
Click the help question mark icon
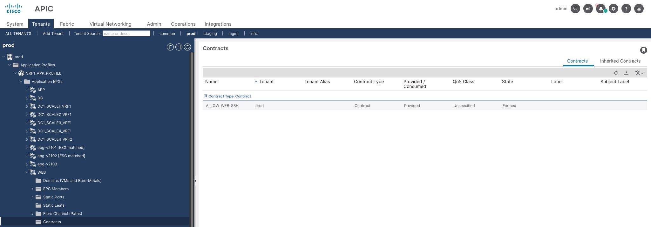point(626,9)
